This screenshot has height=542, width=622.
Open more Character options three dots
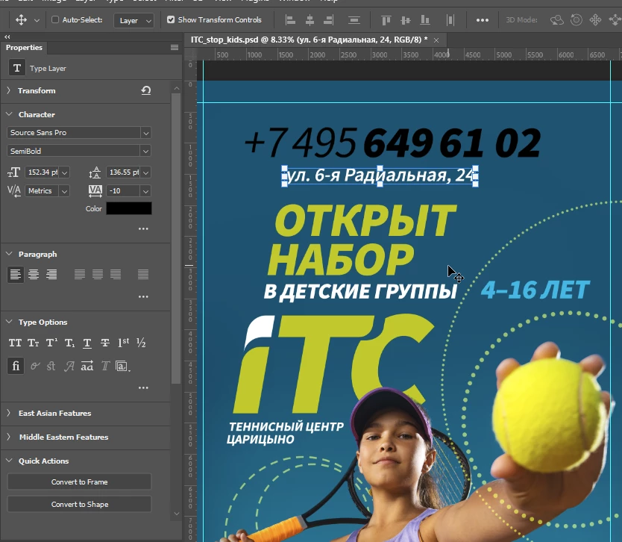(x=143, y=228)
